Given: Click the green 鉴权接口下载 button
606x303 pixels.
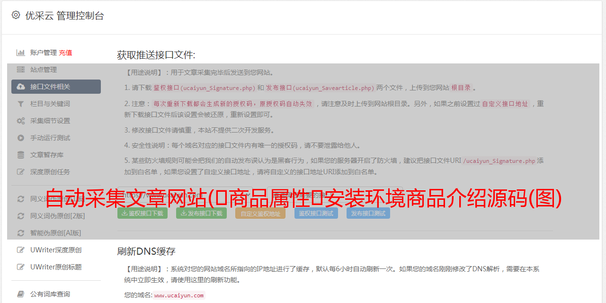Looking at the screenshot, I should coord(143,214).
